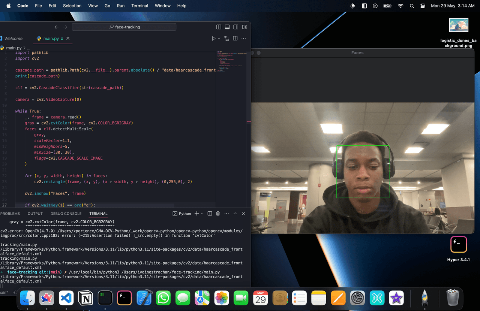Maximize panel size with the chevron up
Viewport: 480px width, 311px height.
point(235,214)
